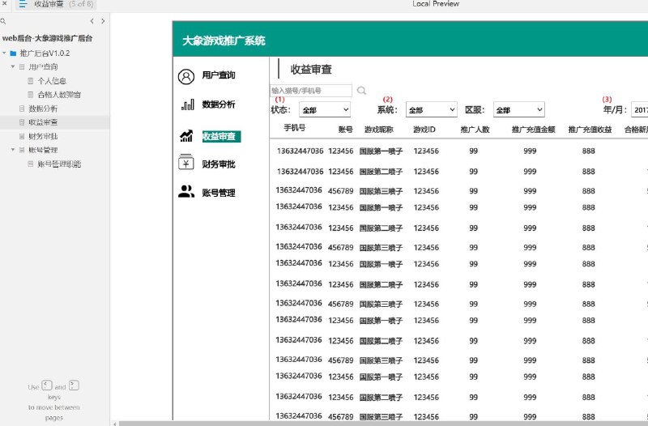
Task: Click web后台-大象游戏推广后台 project title
Action: click(47, 38)
